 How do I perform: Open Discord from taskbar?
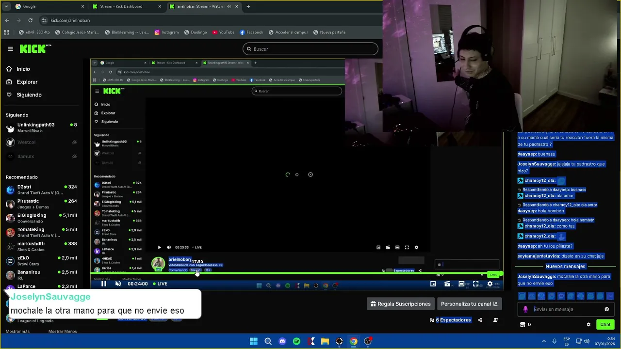pos(282,341)
